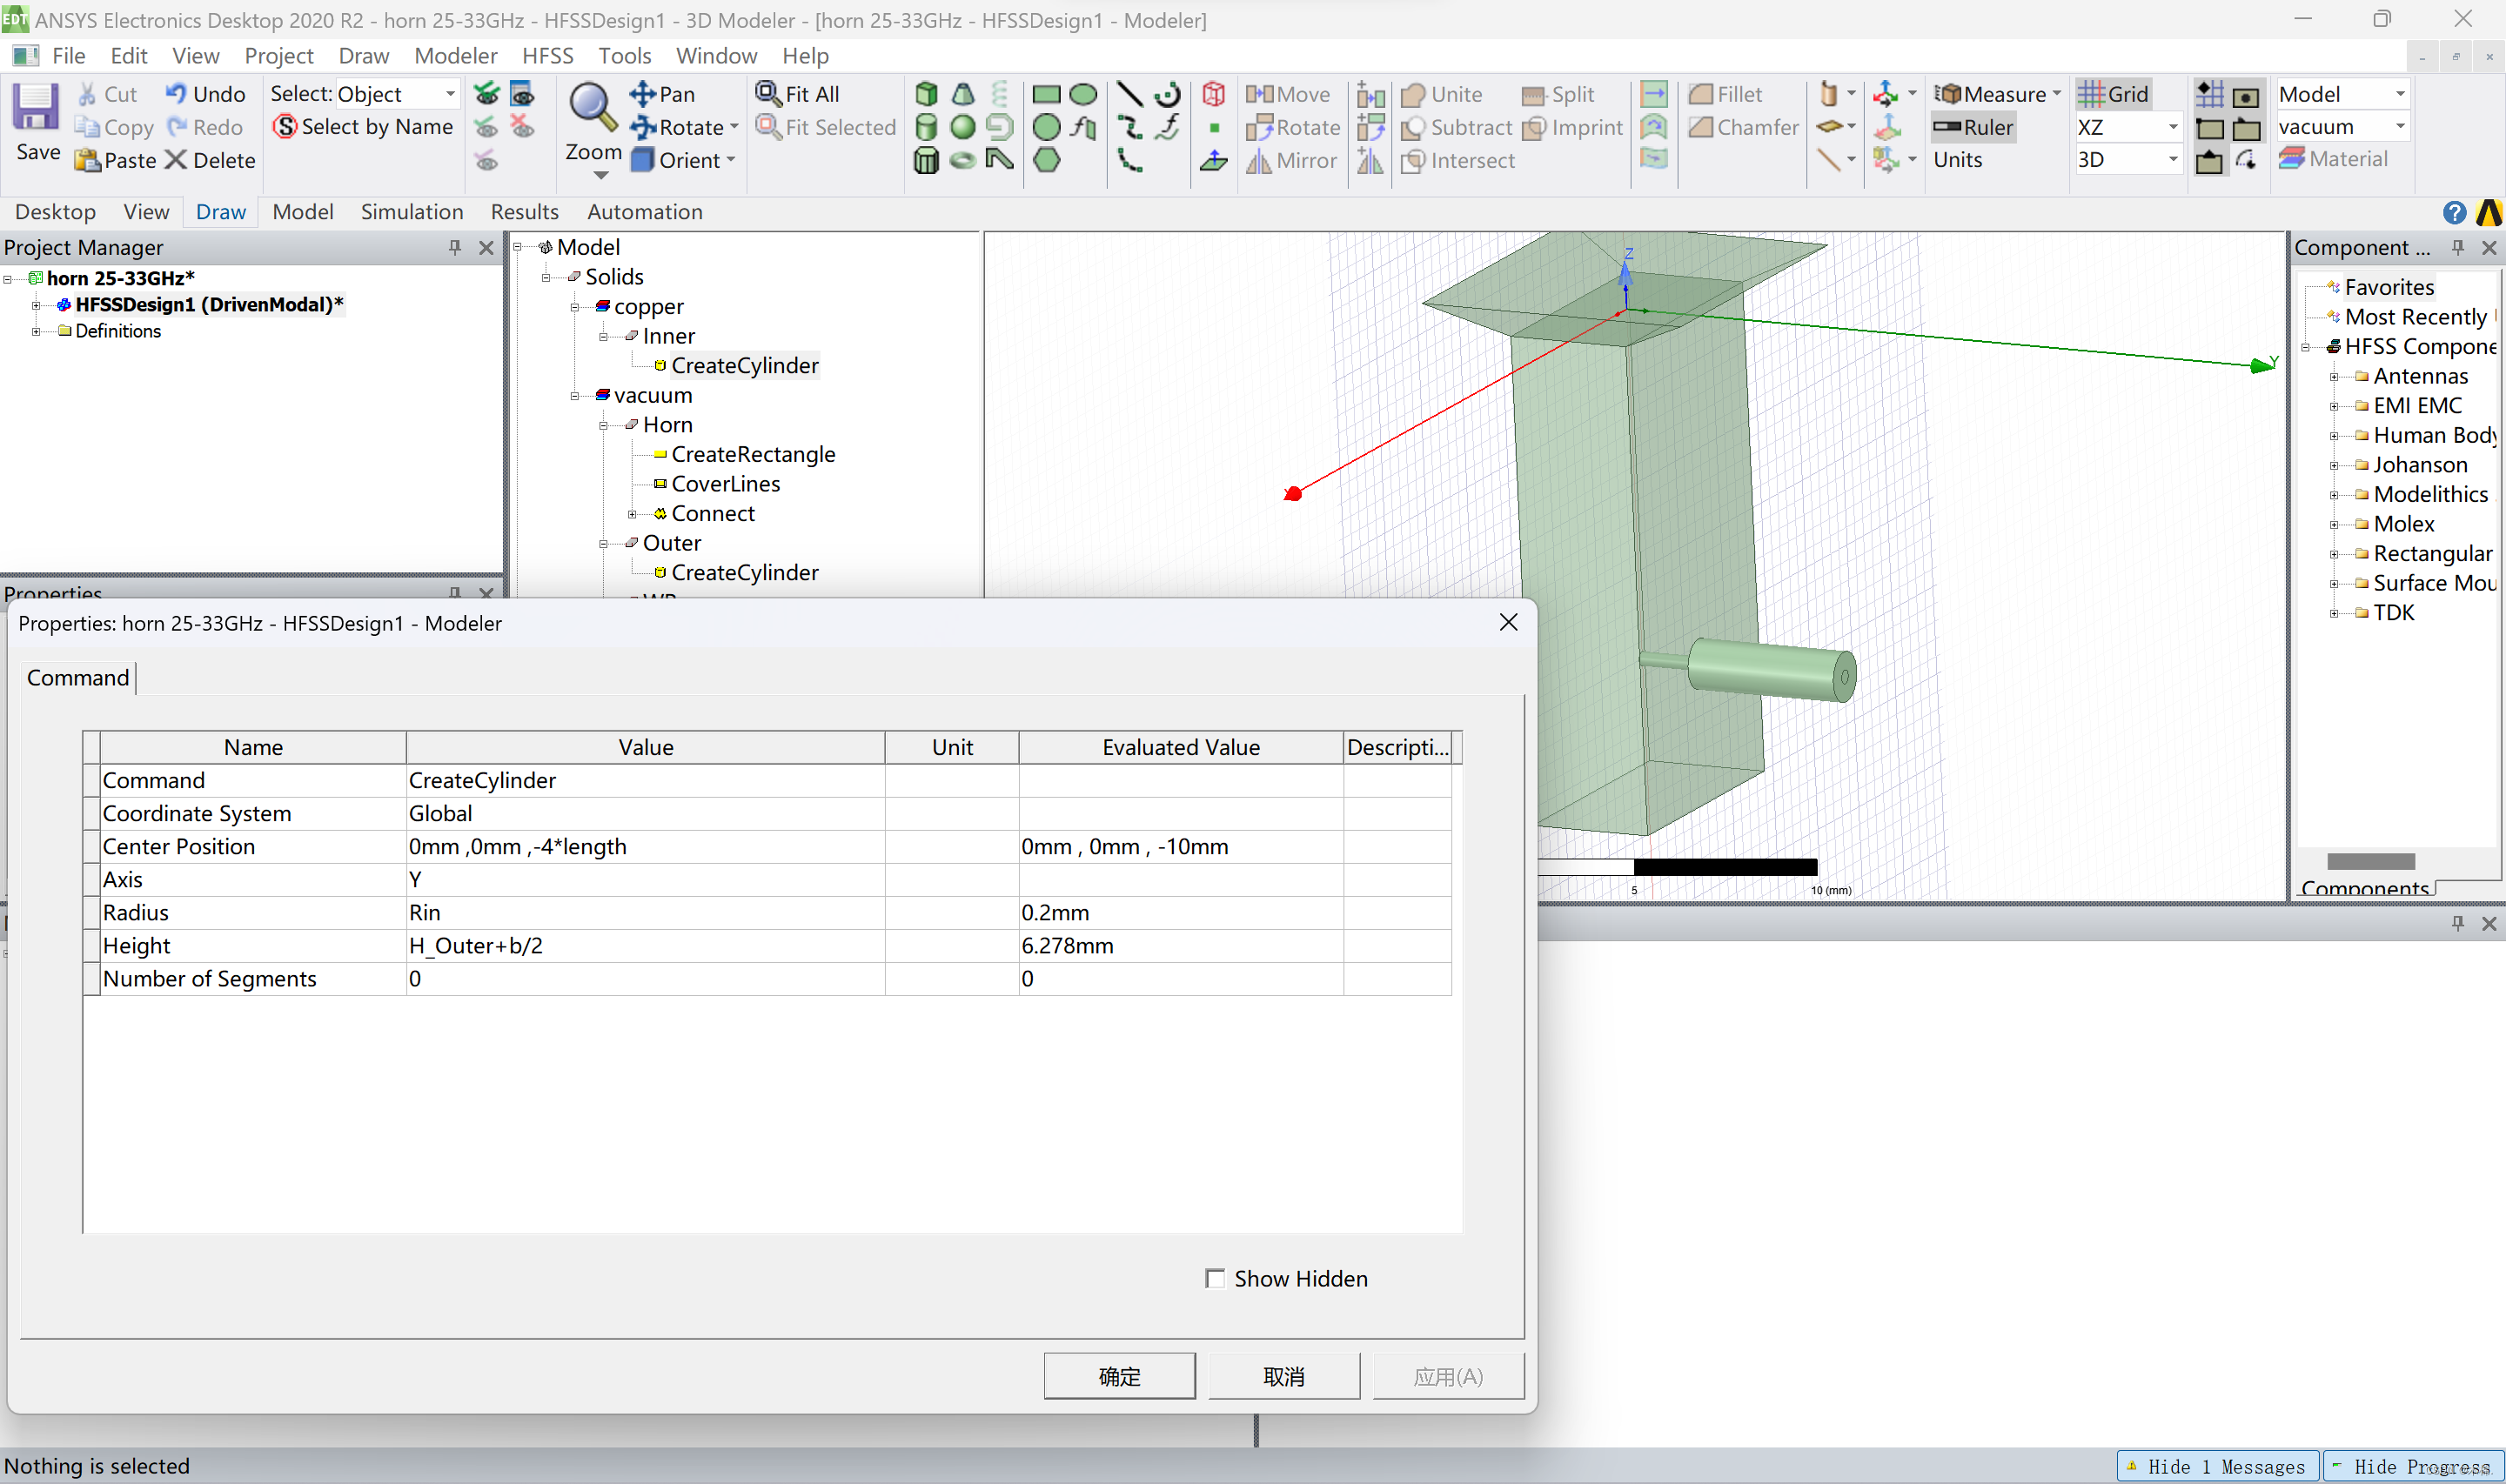Click the Chamfer tool
This screenshot has width=2506, height=1484.
pyautogui.click(x=1743, y=127)
